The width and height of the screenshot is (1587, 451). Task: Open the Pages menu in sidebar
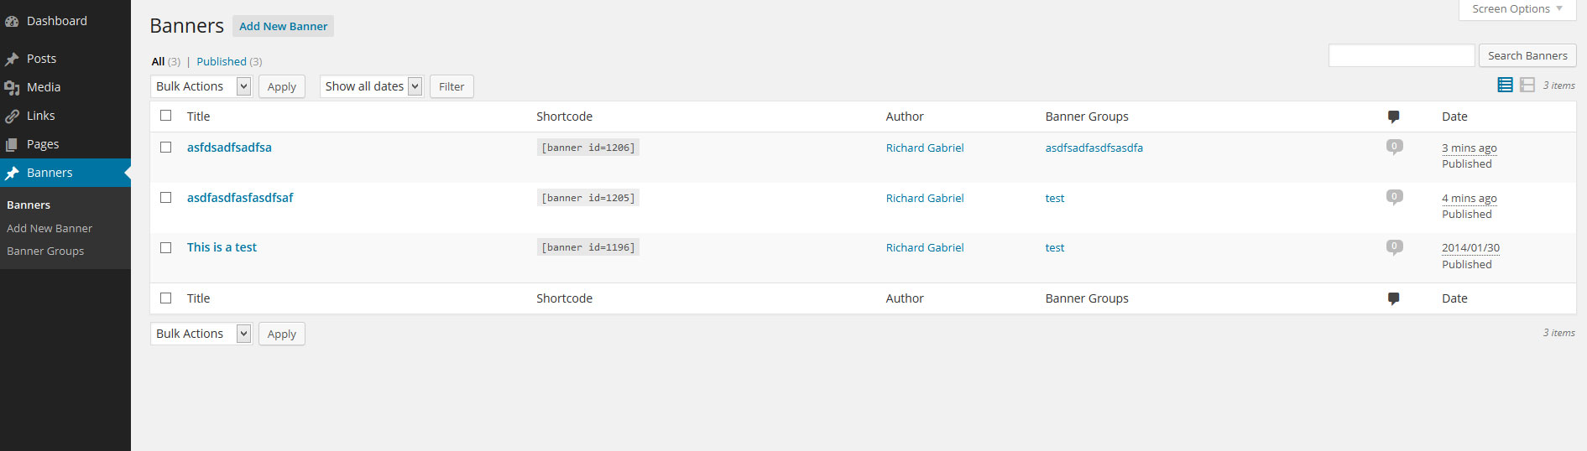point(42,144)
